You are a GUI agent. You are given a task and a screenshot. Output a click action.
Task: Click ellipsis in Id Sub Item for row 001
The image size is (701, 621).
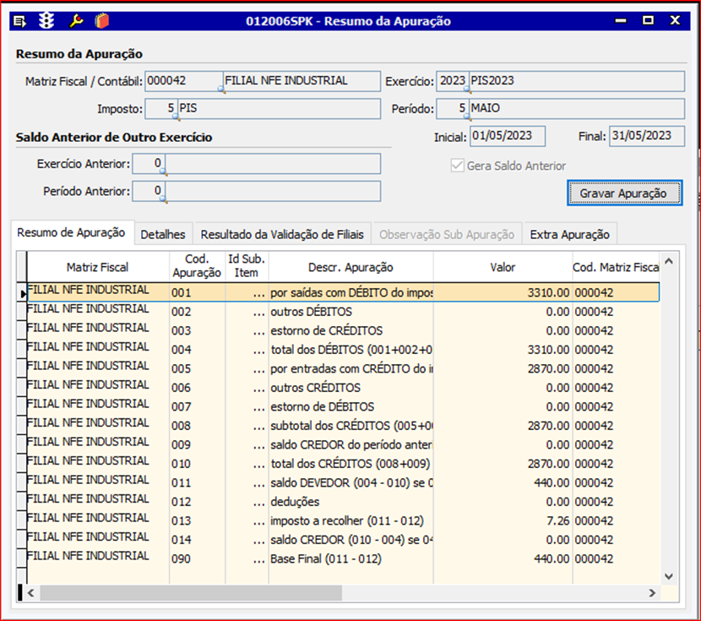click(258, 292)
